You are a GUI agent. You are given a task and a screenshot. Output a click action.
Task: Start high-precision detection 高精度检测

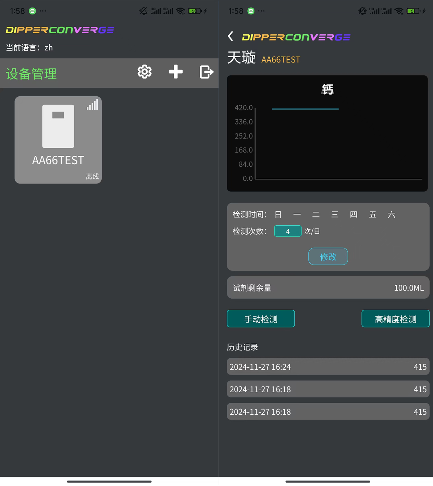click(395, 319)
